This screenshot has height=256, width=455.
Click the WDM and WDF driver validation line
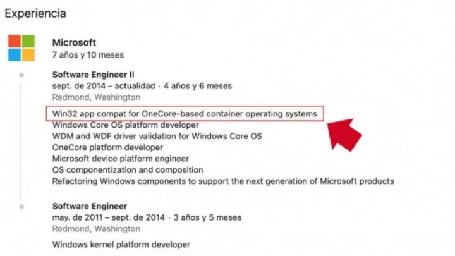[x=157, y=136]
